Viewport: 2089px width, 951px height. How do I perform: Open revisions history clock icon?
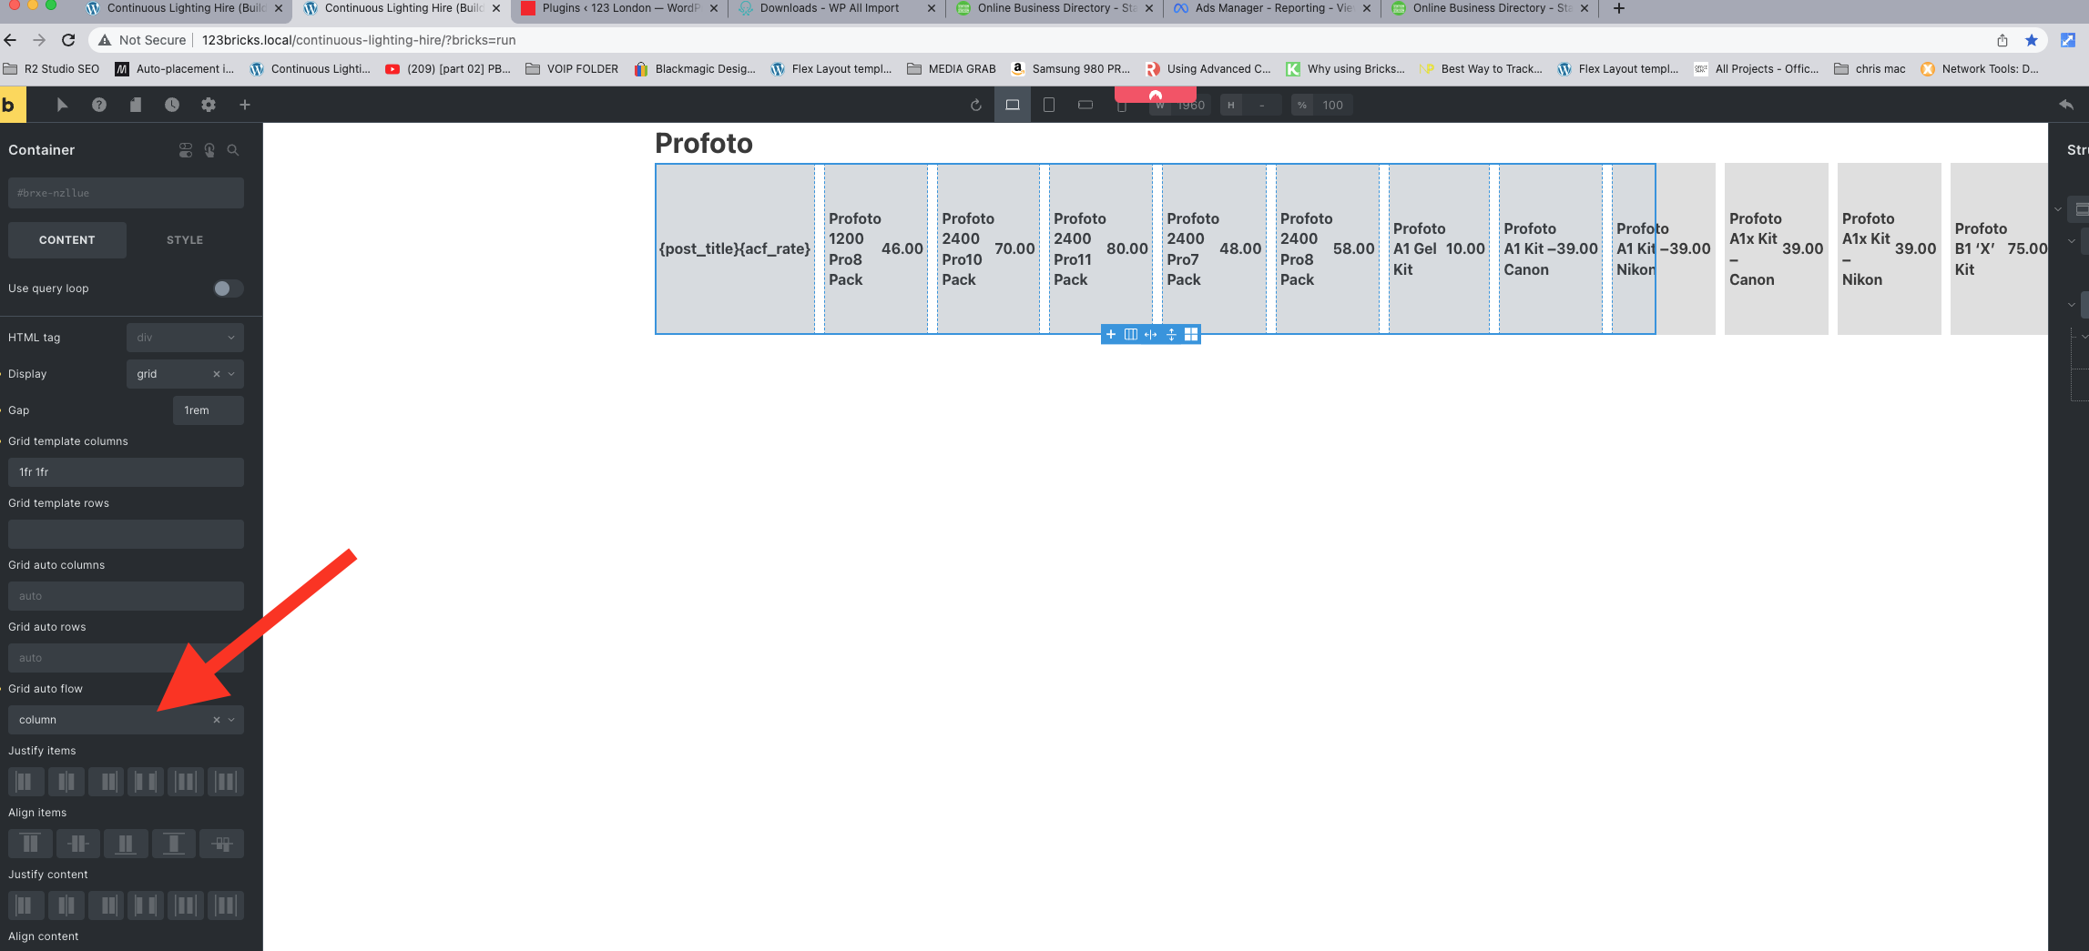[x=172, y=105]
